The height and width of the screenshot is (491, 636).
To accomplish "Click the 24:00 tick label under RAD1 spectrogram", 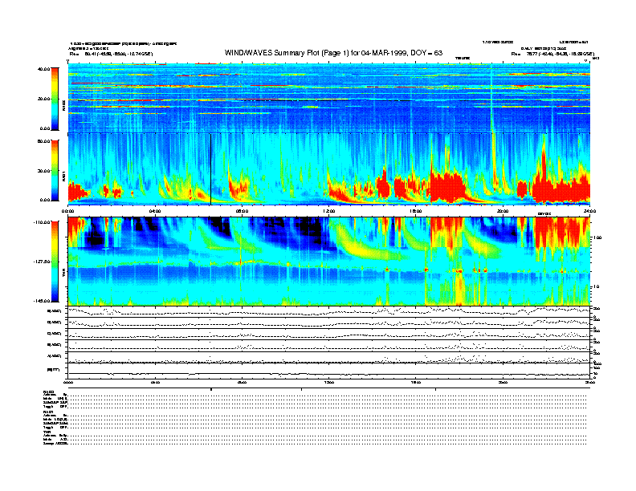I will point(589,211).
